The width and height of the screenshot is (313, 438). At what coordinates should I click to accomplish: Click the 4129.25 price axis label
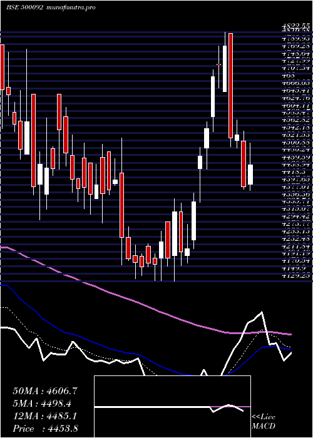pyautogui.click(x=295, y=276)
